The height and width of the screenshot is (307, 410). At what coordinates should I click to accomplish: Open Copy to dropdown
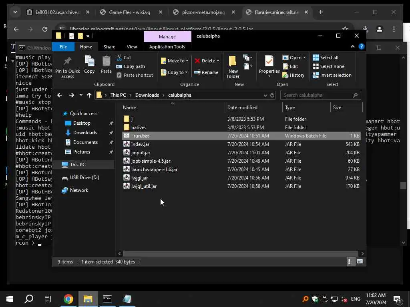coord(174,72)
